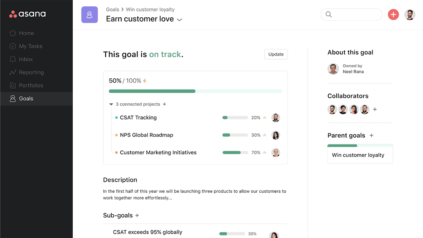The height and width of the screenshot is (238, 423).
Task: Open Win customer loyalty breadcrumb link
Action: point(150,9)
